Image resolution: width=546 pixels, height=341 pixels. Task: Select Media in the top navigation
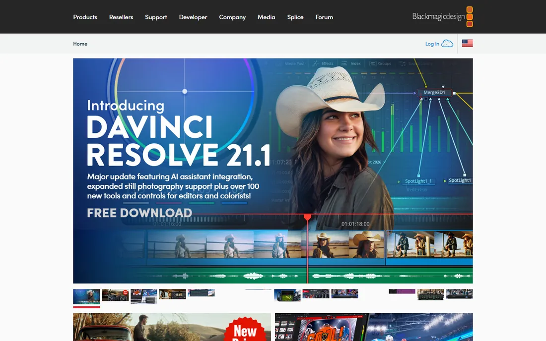click(266, 17)
